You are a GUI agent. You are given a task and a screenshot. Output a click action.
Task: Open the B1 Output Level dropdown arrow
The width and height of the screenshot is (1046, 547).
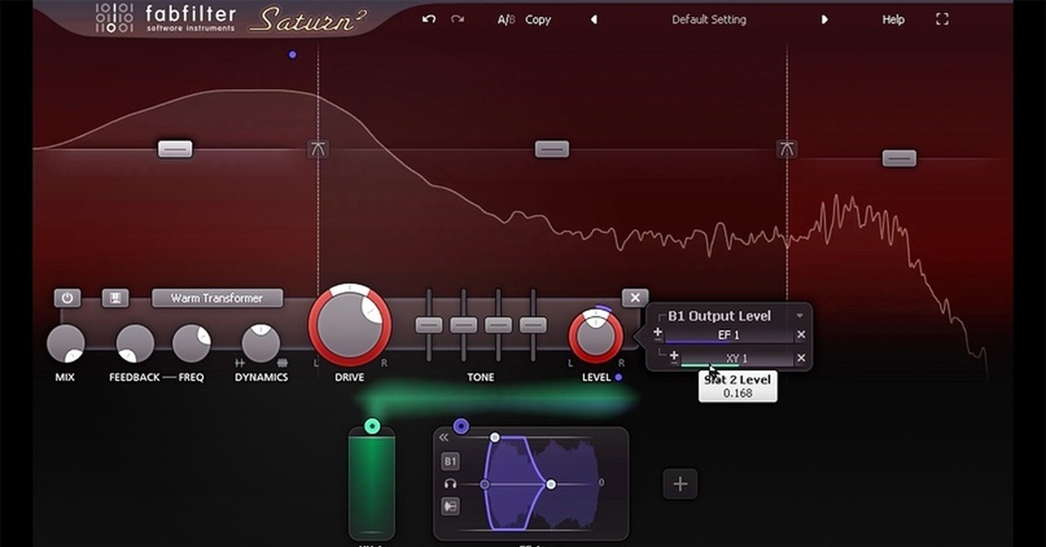coord(799,315)
